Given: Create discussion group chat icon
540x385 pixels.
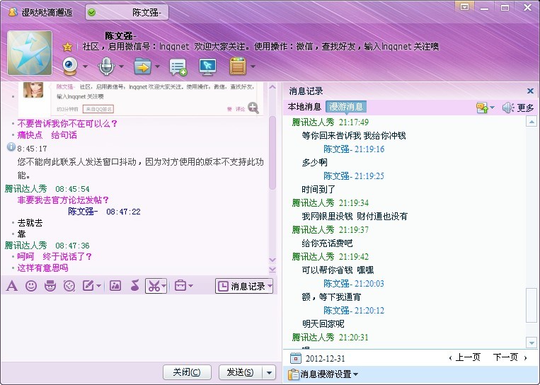Looking at the screenshot, I should point(178,67).
